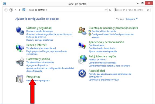Open Redes e Internet category
This screenshot has width=155, height=104.
pyautogui.click(x=36, y=45)
